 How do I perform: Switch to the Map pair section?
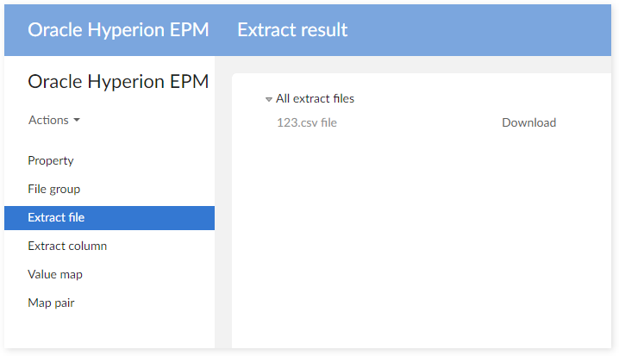(51, 303)
